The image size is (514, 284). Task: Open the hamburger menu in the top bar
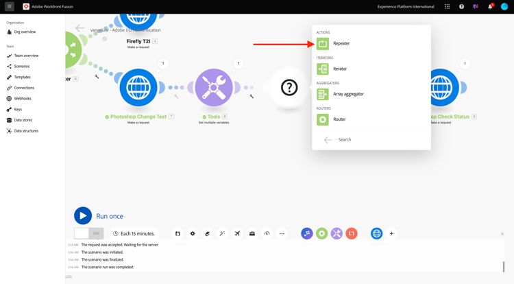point(10,6)
